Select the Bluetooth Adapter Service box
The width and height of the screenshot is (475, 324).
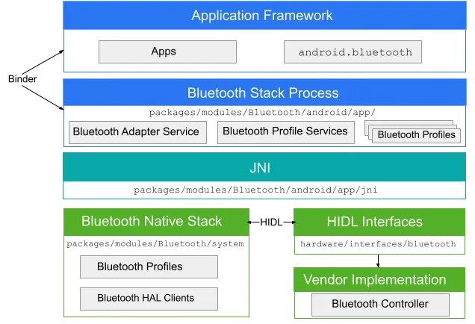click(137, 132)
